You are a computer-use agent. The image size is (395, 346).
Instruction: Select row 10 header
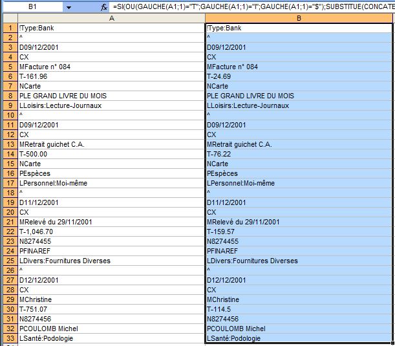8,115
